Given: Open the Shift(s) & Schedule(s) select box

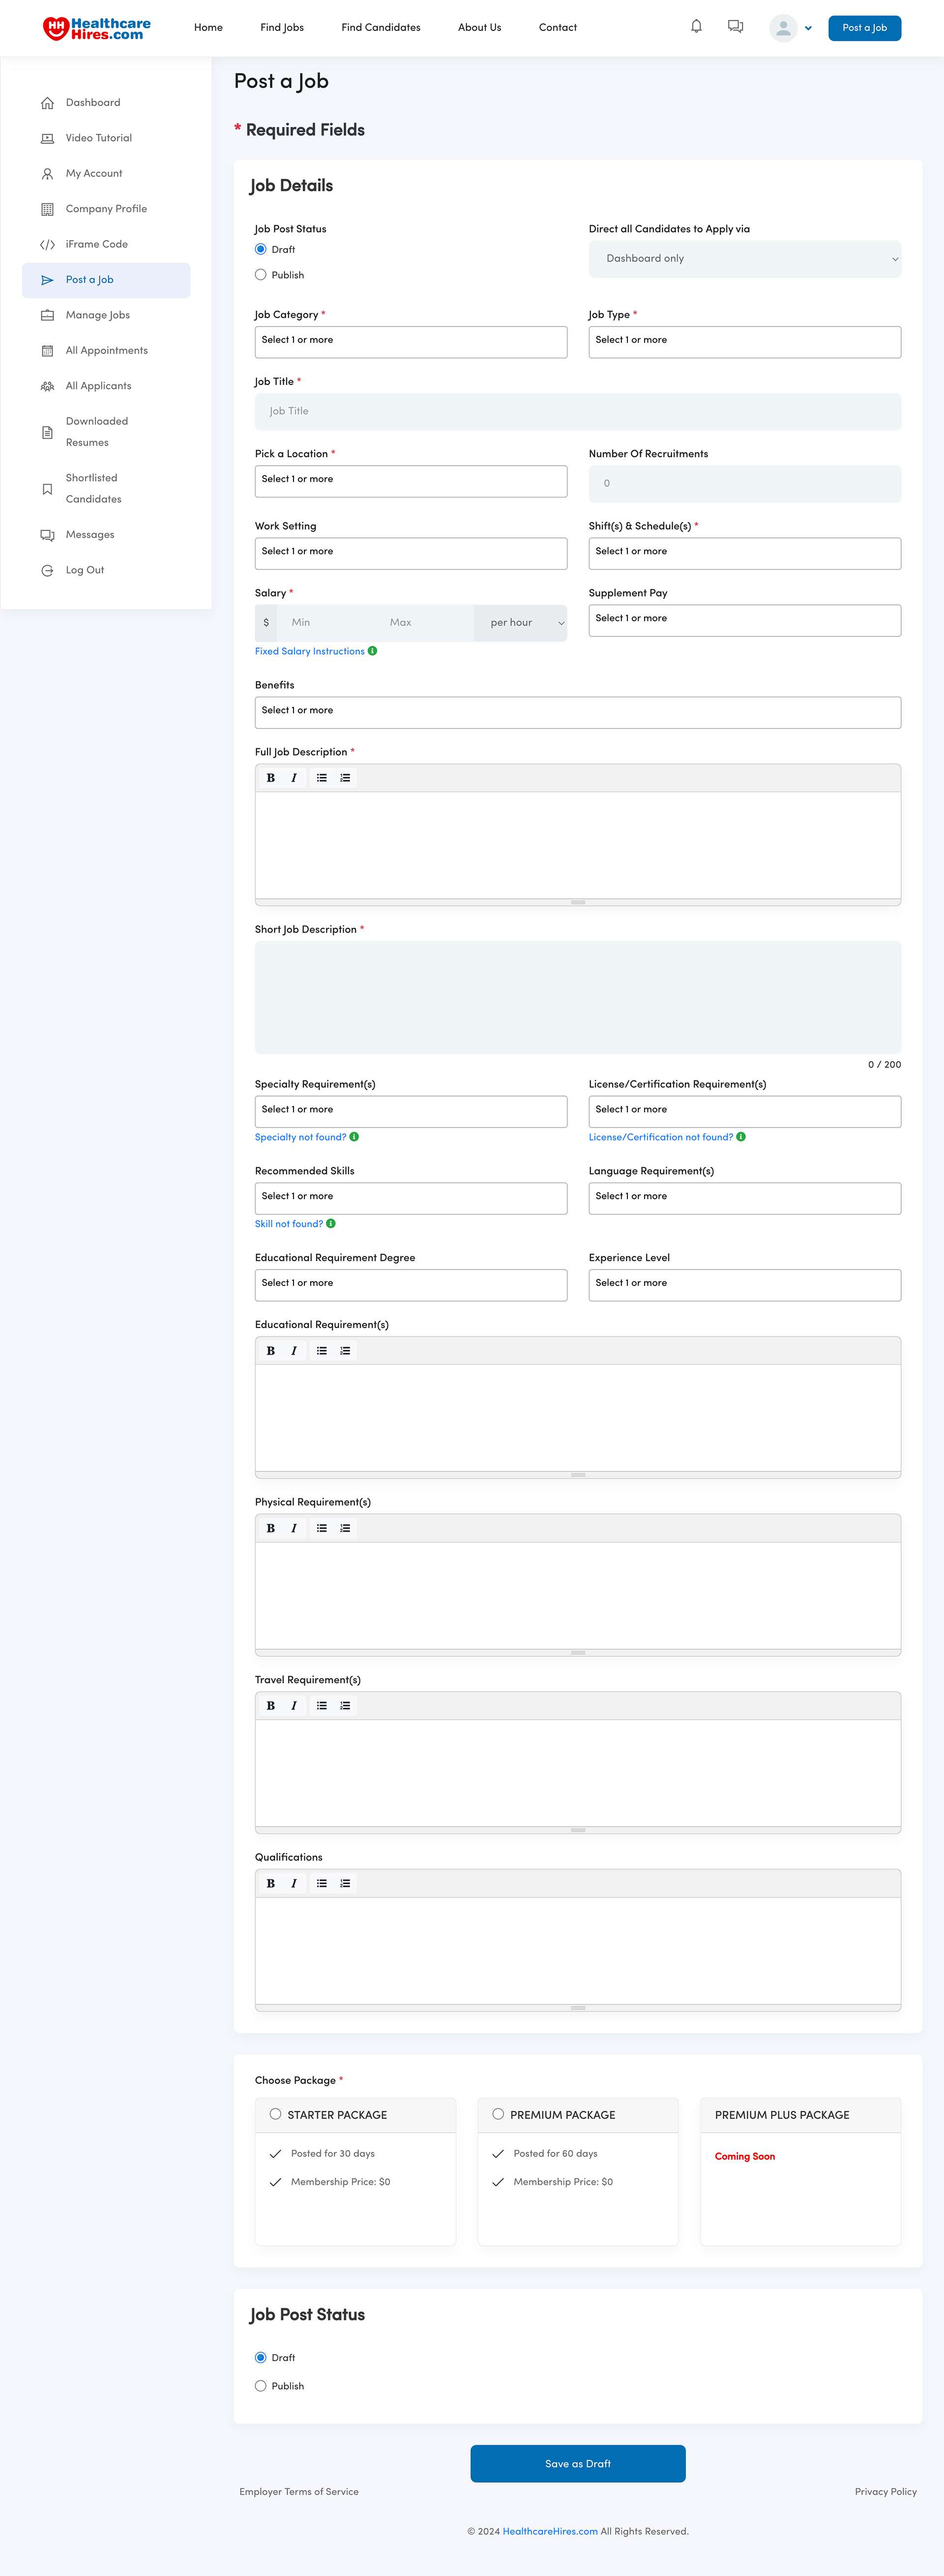Looking at the screenshot, I should click(745, 553).
